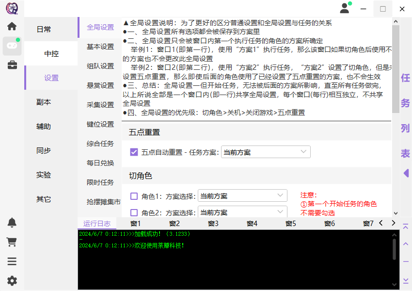Collapse task list with purple triangle arrow
Viewport: 412px width, 291px height.
406,173
